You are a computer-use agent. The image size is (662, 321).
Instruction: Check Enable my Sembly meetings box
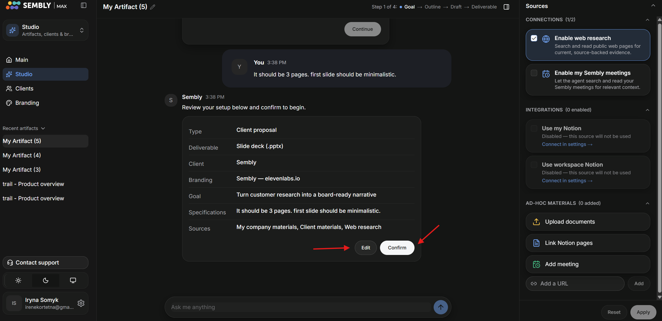pyautogui.click(x=534, y=73)
